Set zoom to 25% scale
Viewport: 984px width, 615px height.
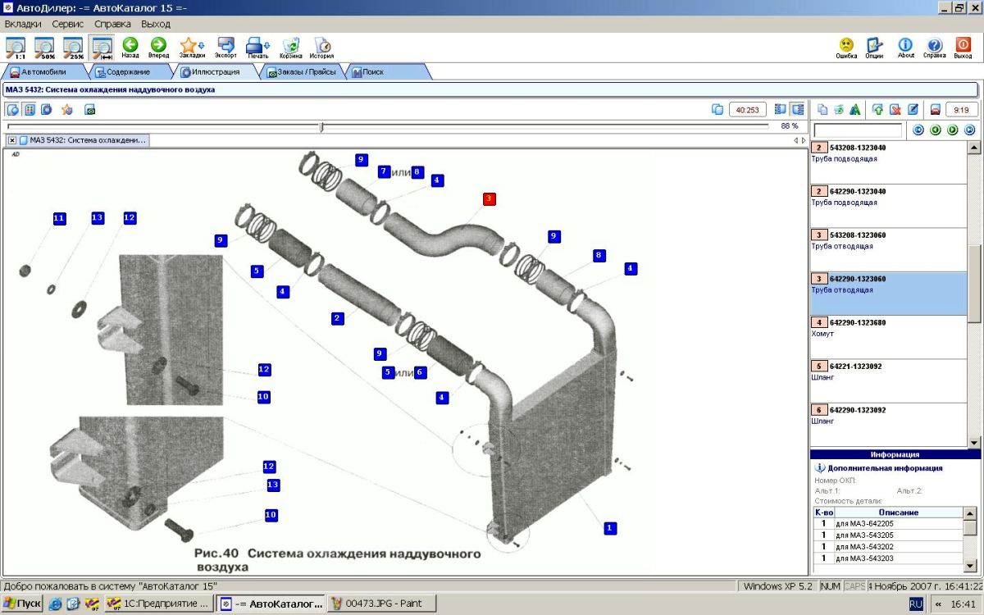pos(73,48)
